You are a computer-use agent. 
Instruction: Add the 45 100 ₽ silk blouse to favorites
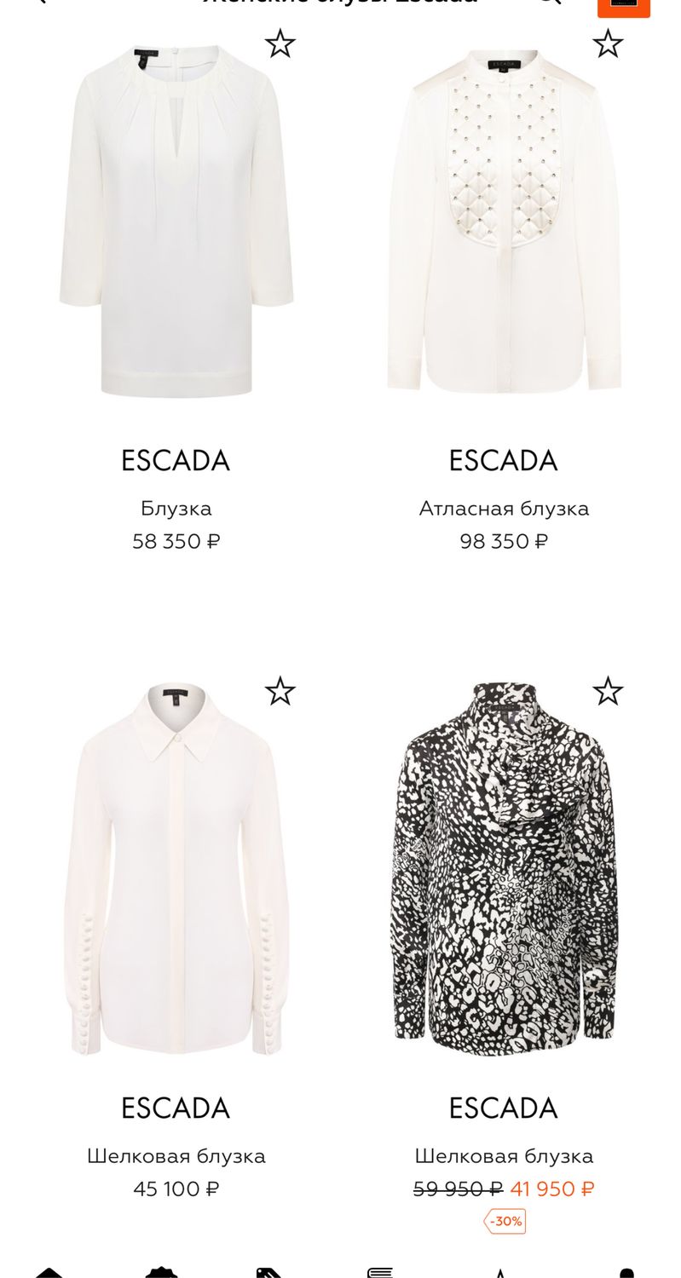click(280, 691)
